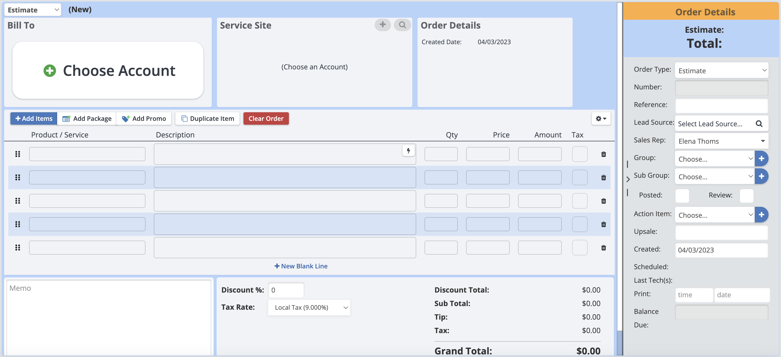Expand the Sales Rep Elena Thoms dropdown
Image resolution: width=781 pixels, height=357 pixels.
tap(721, 141)
